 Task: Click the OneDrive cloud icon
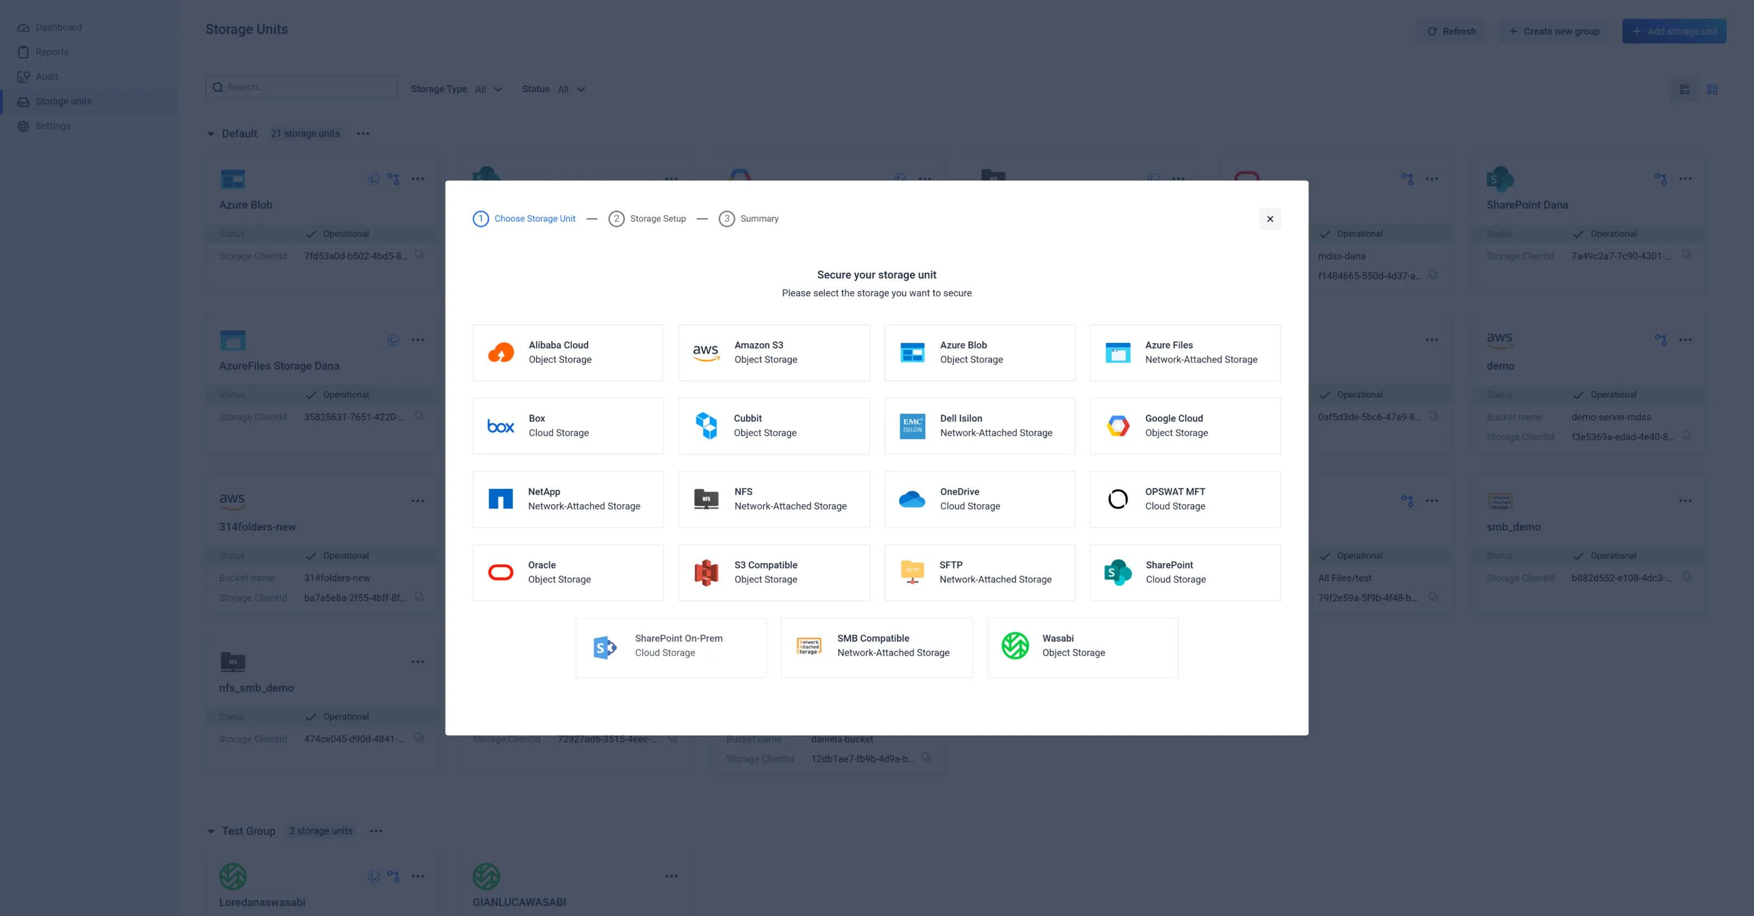click(912, 499)
